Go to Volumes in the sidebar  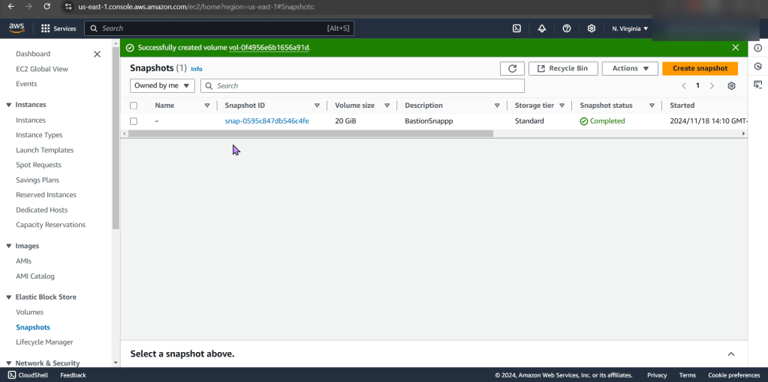pyautogui.click(x=30, y=312)
